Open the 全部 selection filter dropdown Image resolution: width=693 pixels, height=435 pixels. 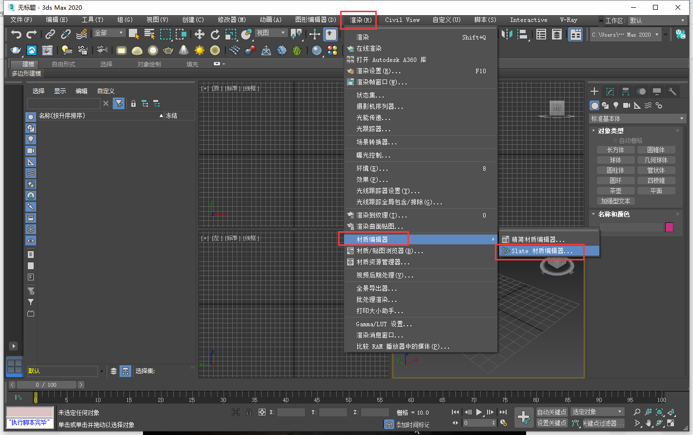(x=108, y=32)
